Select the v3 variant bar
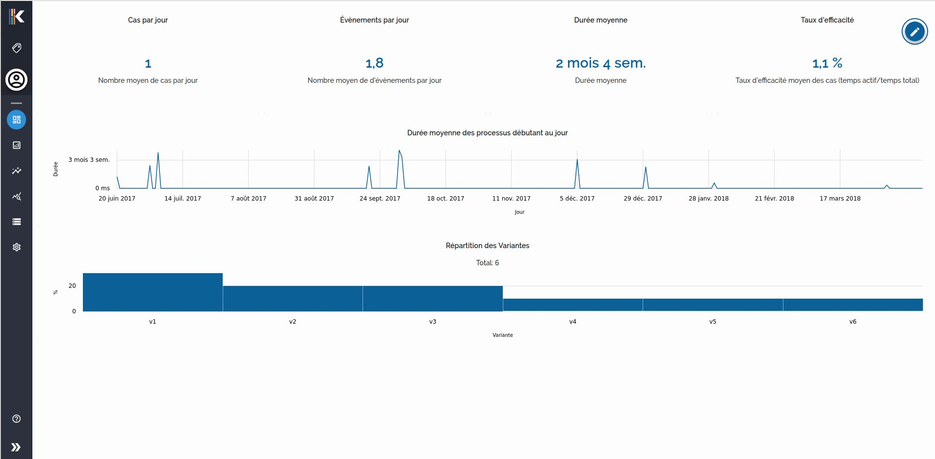The image size is (935, 459). click(433, 299)
